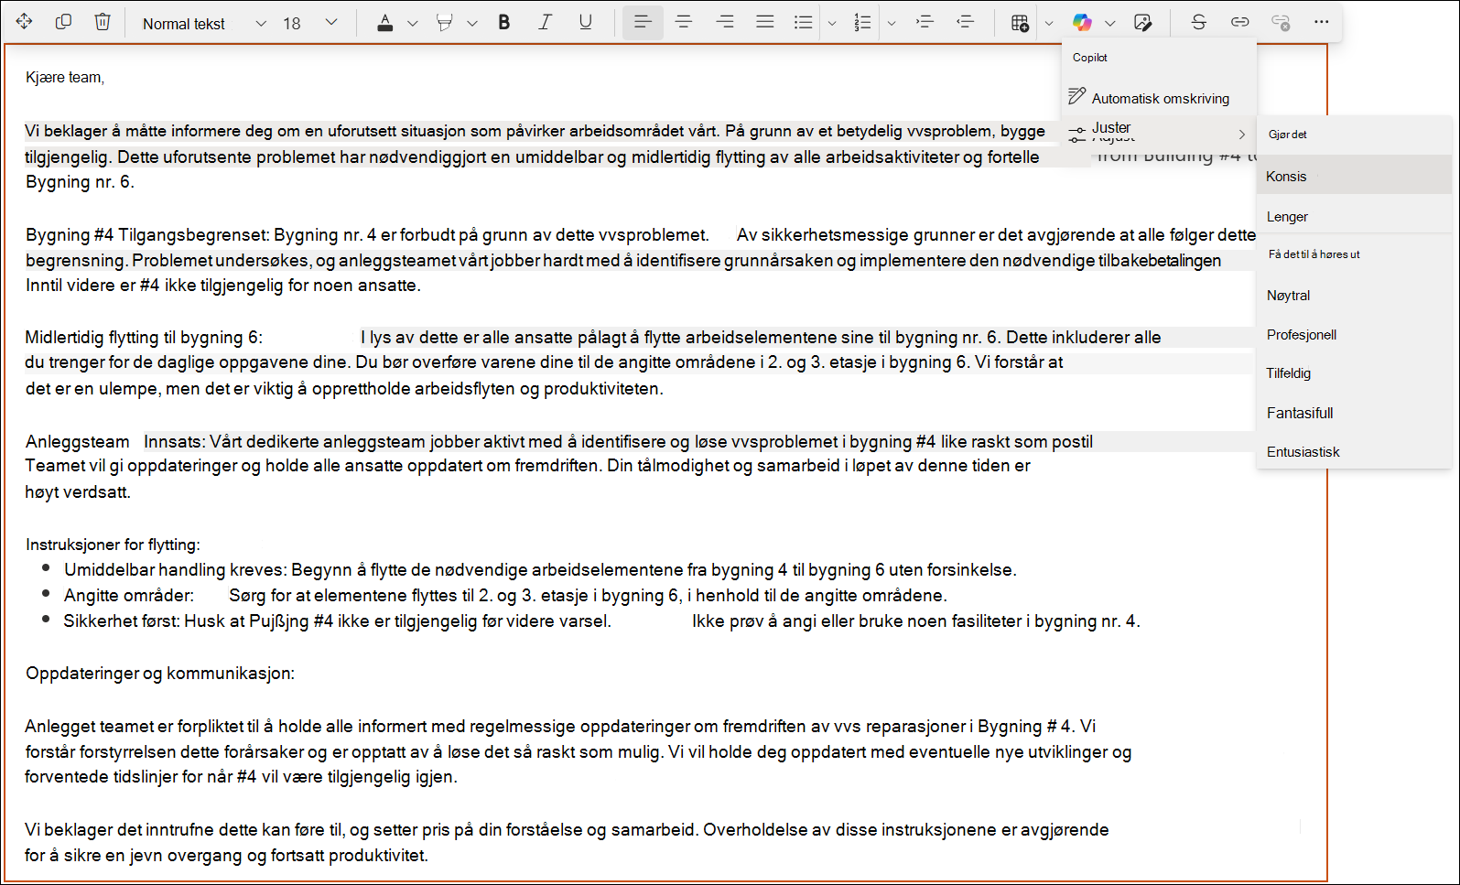Toggle underline formatting

[586, 23]
